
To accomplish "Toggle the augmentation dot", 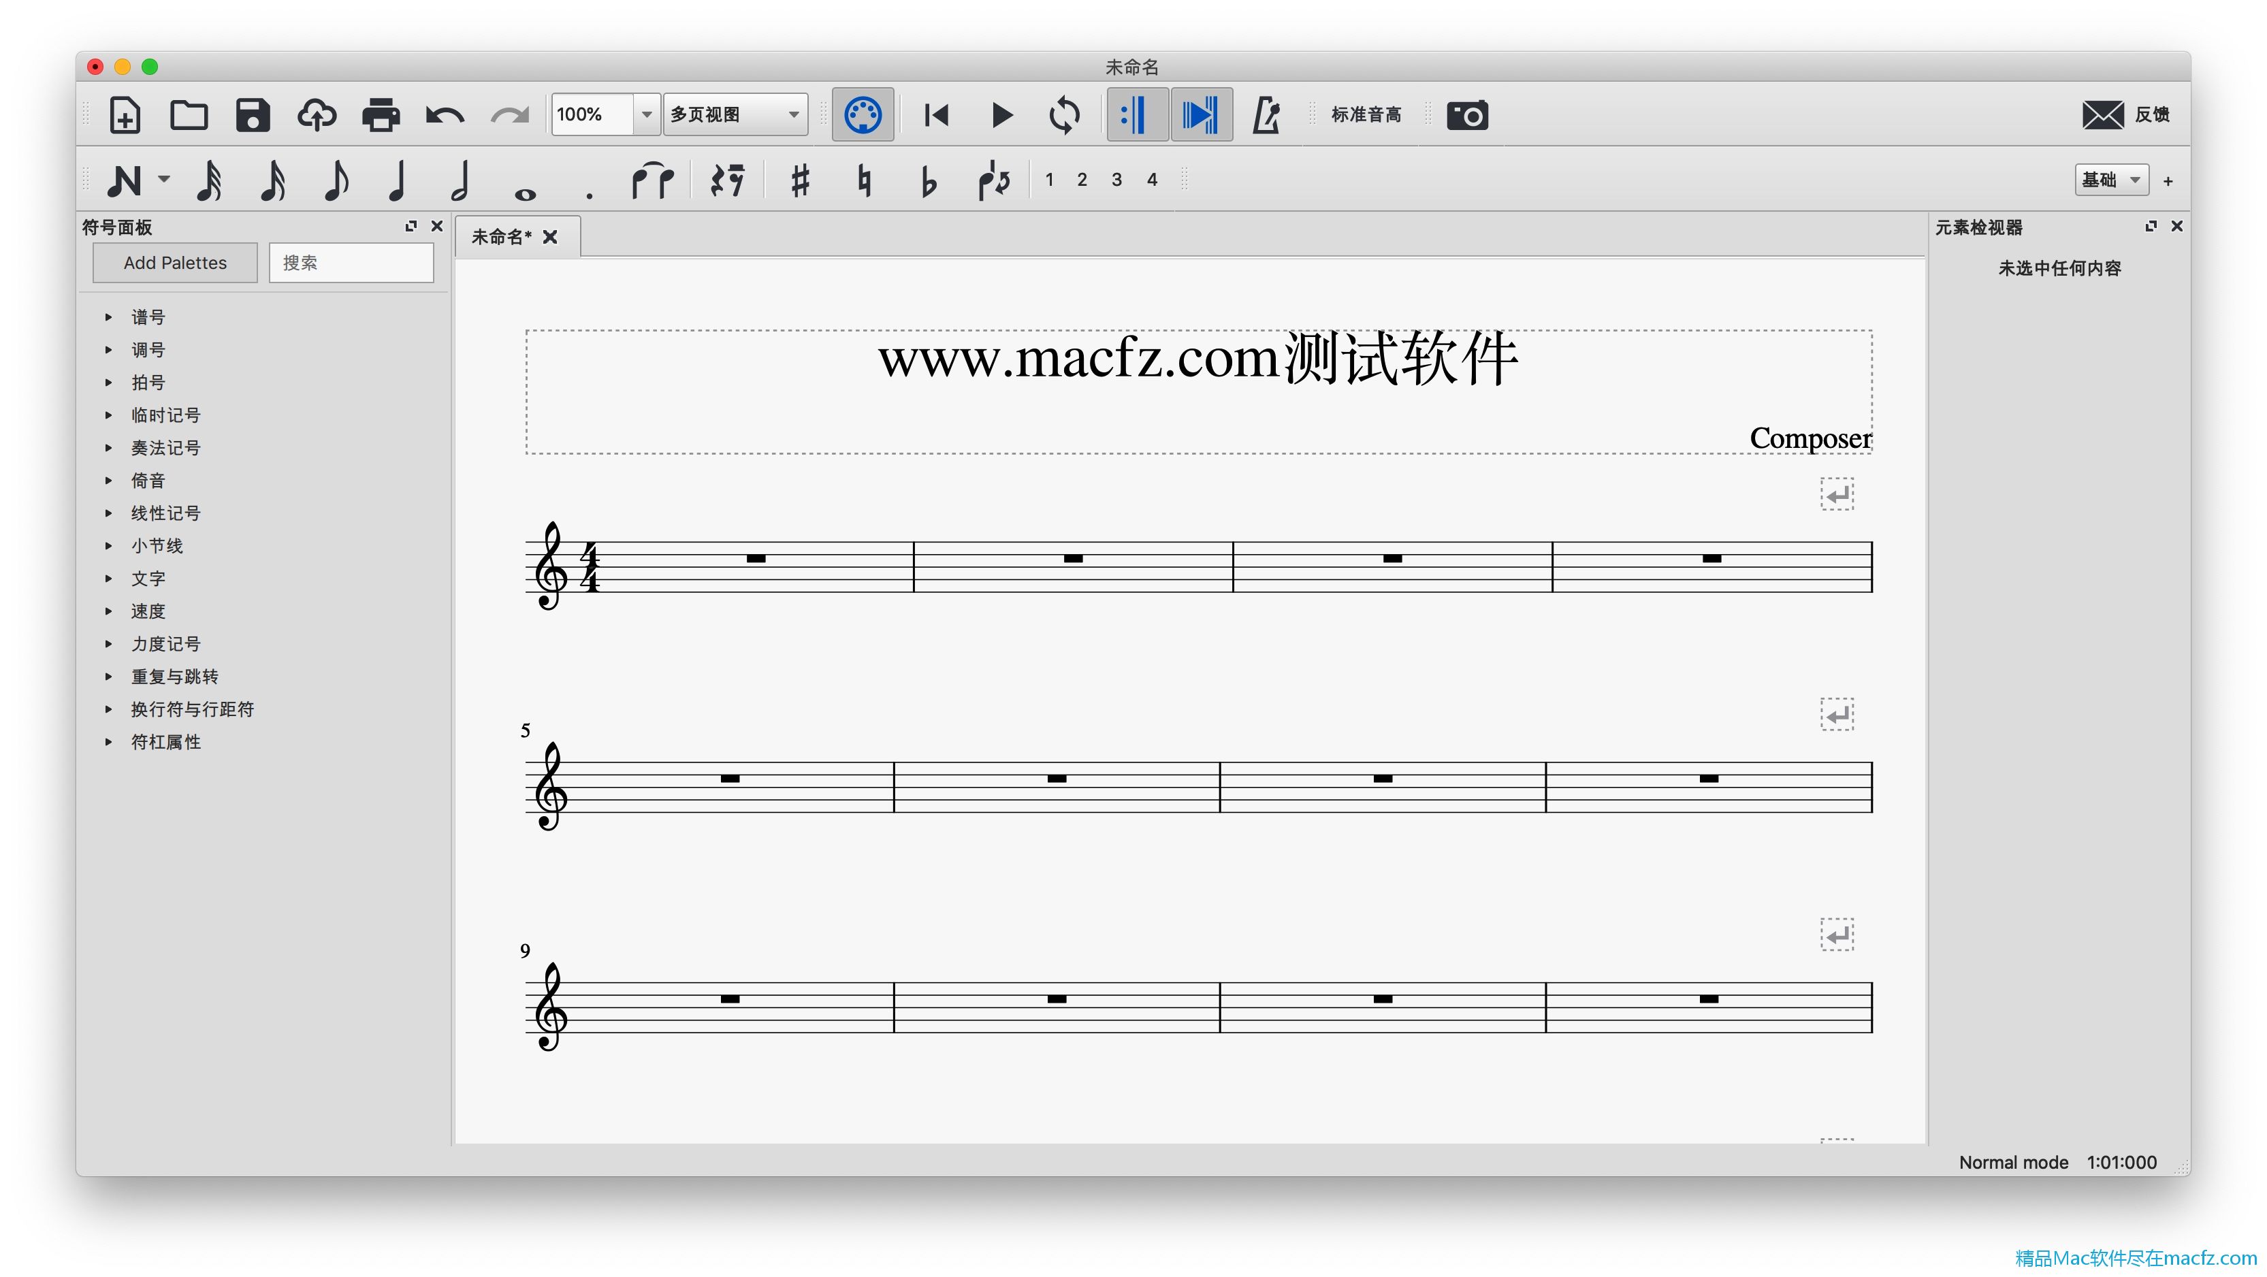I will click(x=589, y=195).
